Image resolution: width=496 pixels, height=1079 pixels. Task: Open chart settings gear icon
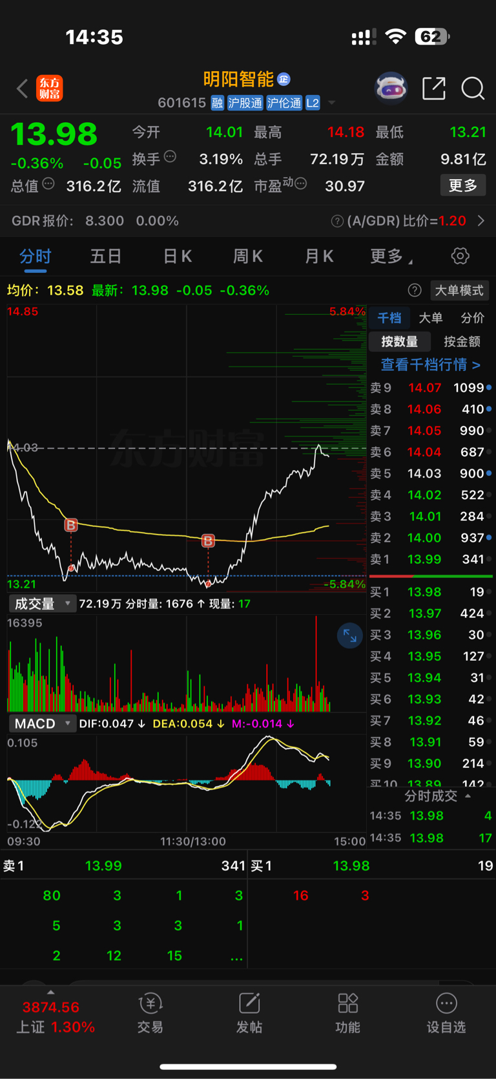(x=460, y=256)
